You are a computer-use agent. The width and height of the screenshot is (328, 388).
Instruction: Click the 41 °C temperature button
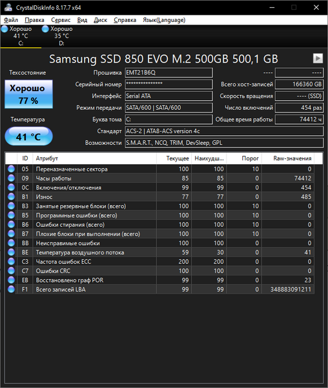point(28,136)
